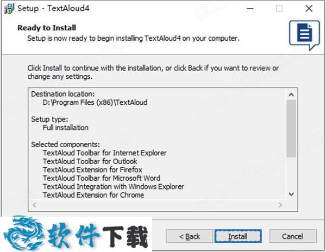
Task: Click the setup installer icon in title bar
Action: coord(9,8)
